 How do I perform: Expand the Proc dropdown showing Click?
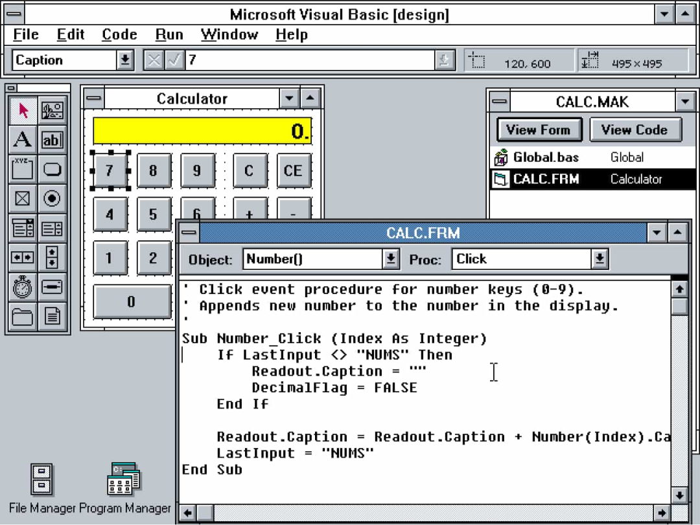click(600, 259)
